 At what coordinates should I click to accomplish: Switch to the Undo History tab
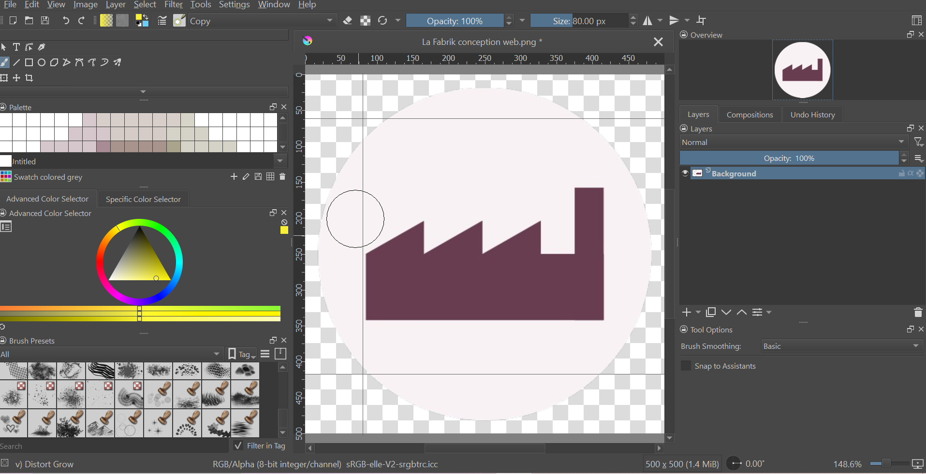812,115
